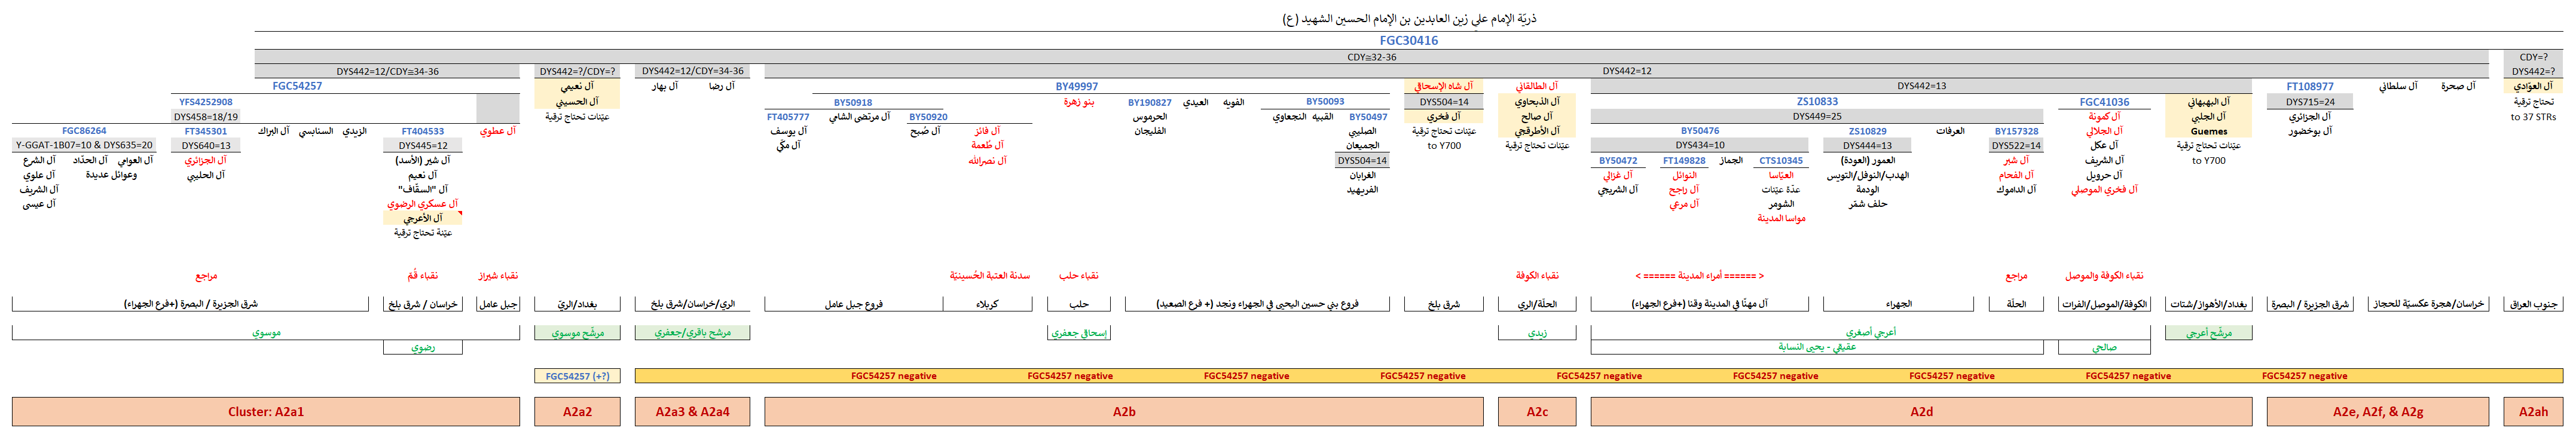This screenshot has width=2576, height=443.
Task: Click the YFS4252908 marker label
Action: [205, 102]
